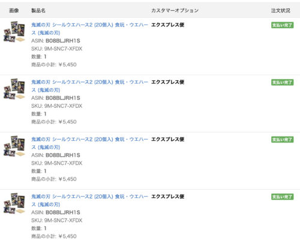Click third row green 支払い完了 status badge
Screen dimensions: 300x246
click(282, 139)
